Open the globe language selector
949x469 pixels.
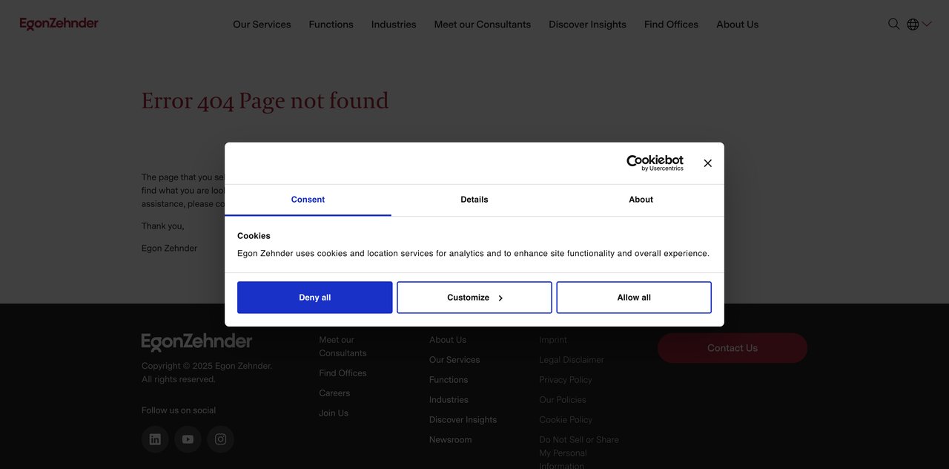[913, 24]
